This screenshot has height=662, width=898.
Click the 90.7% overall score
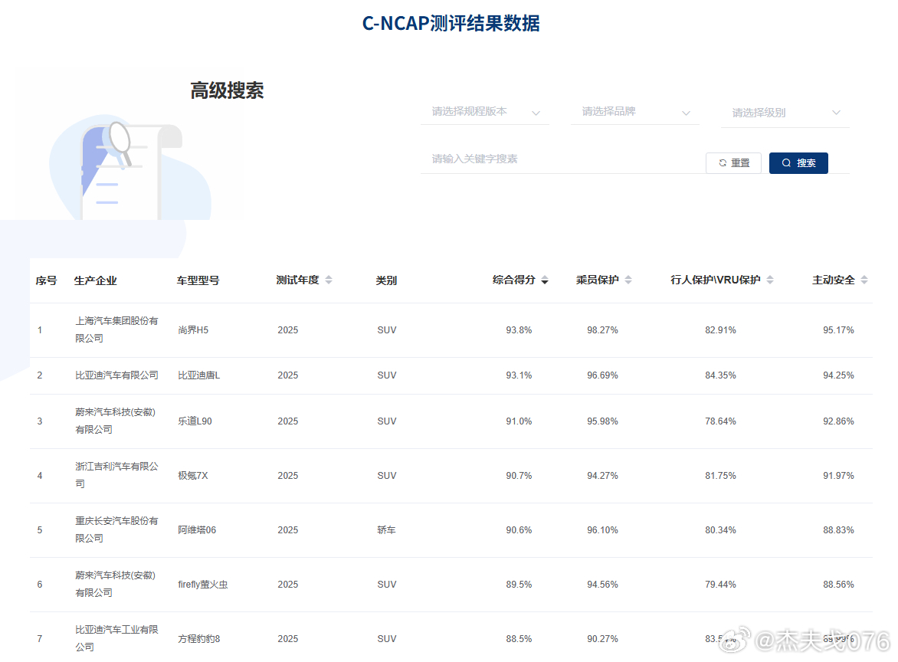[519, 476]
